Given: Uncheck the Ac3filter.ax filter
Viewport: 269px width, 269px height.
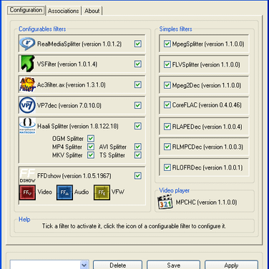Looking at the screenshot, I should 138,84.
